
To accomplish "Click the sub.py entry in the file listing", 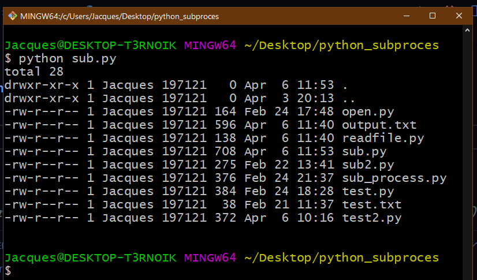I will [x=364, y=151].
